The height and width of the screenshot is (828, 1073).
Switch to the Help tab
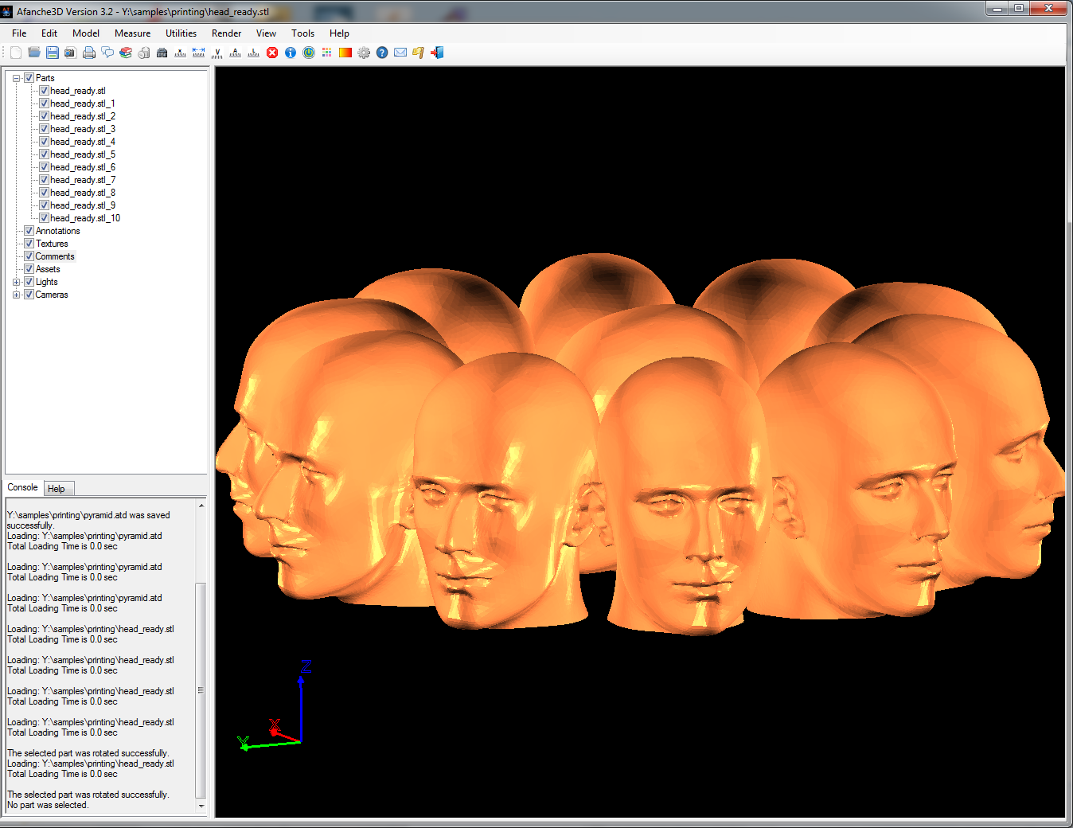56,489
